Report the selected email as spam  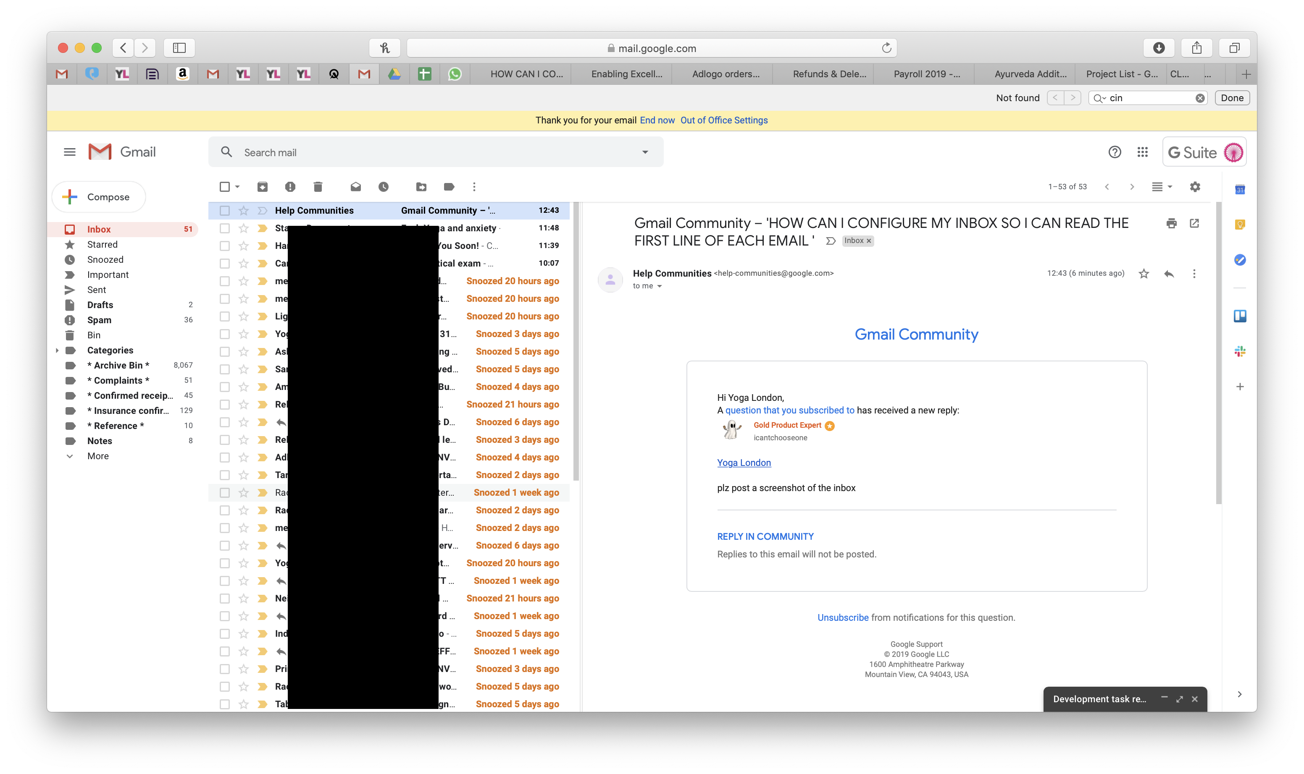[x=291, y=186]
